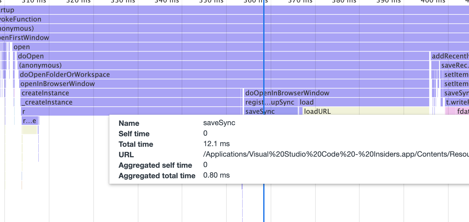Click the openInBrowserWindow bar
This screenshot has height=222, width=469.
coord(224,84)
